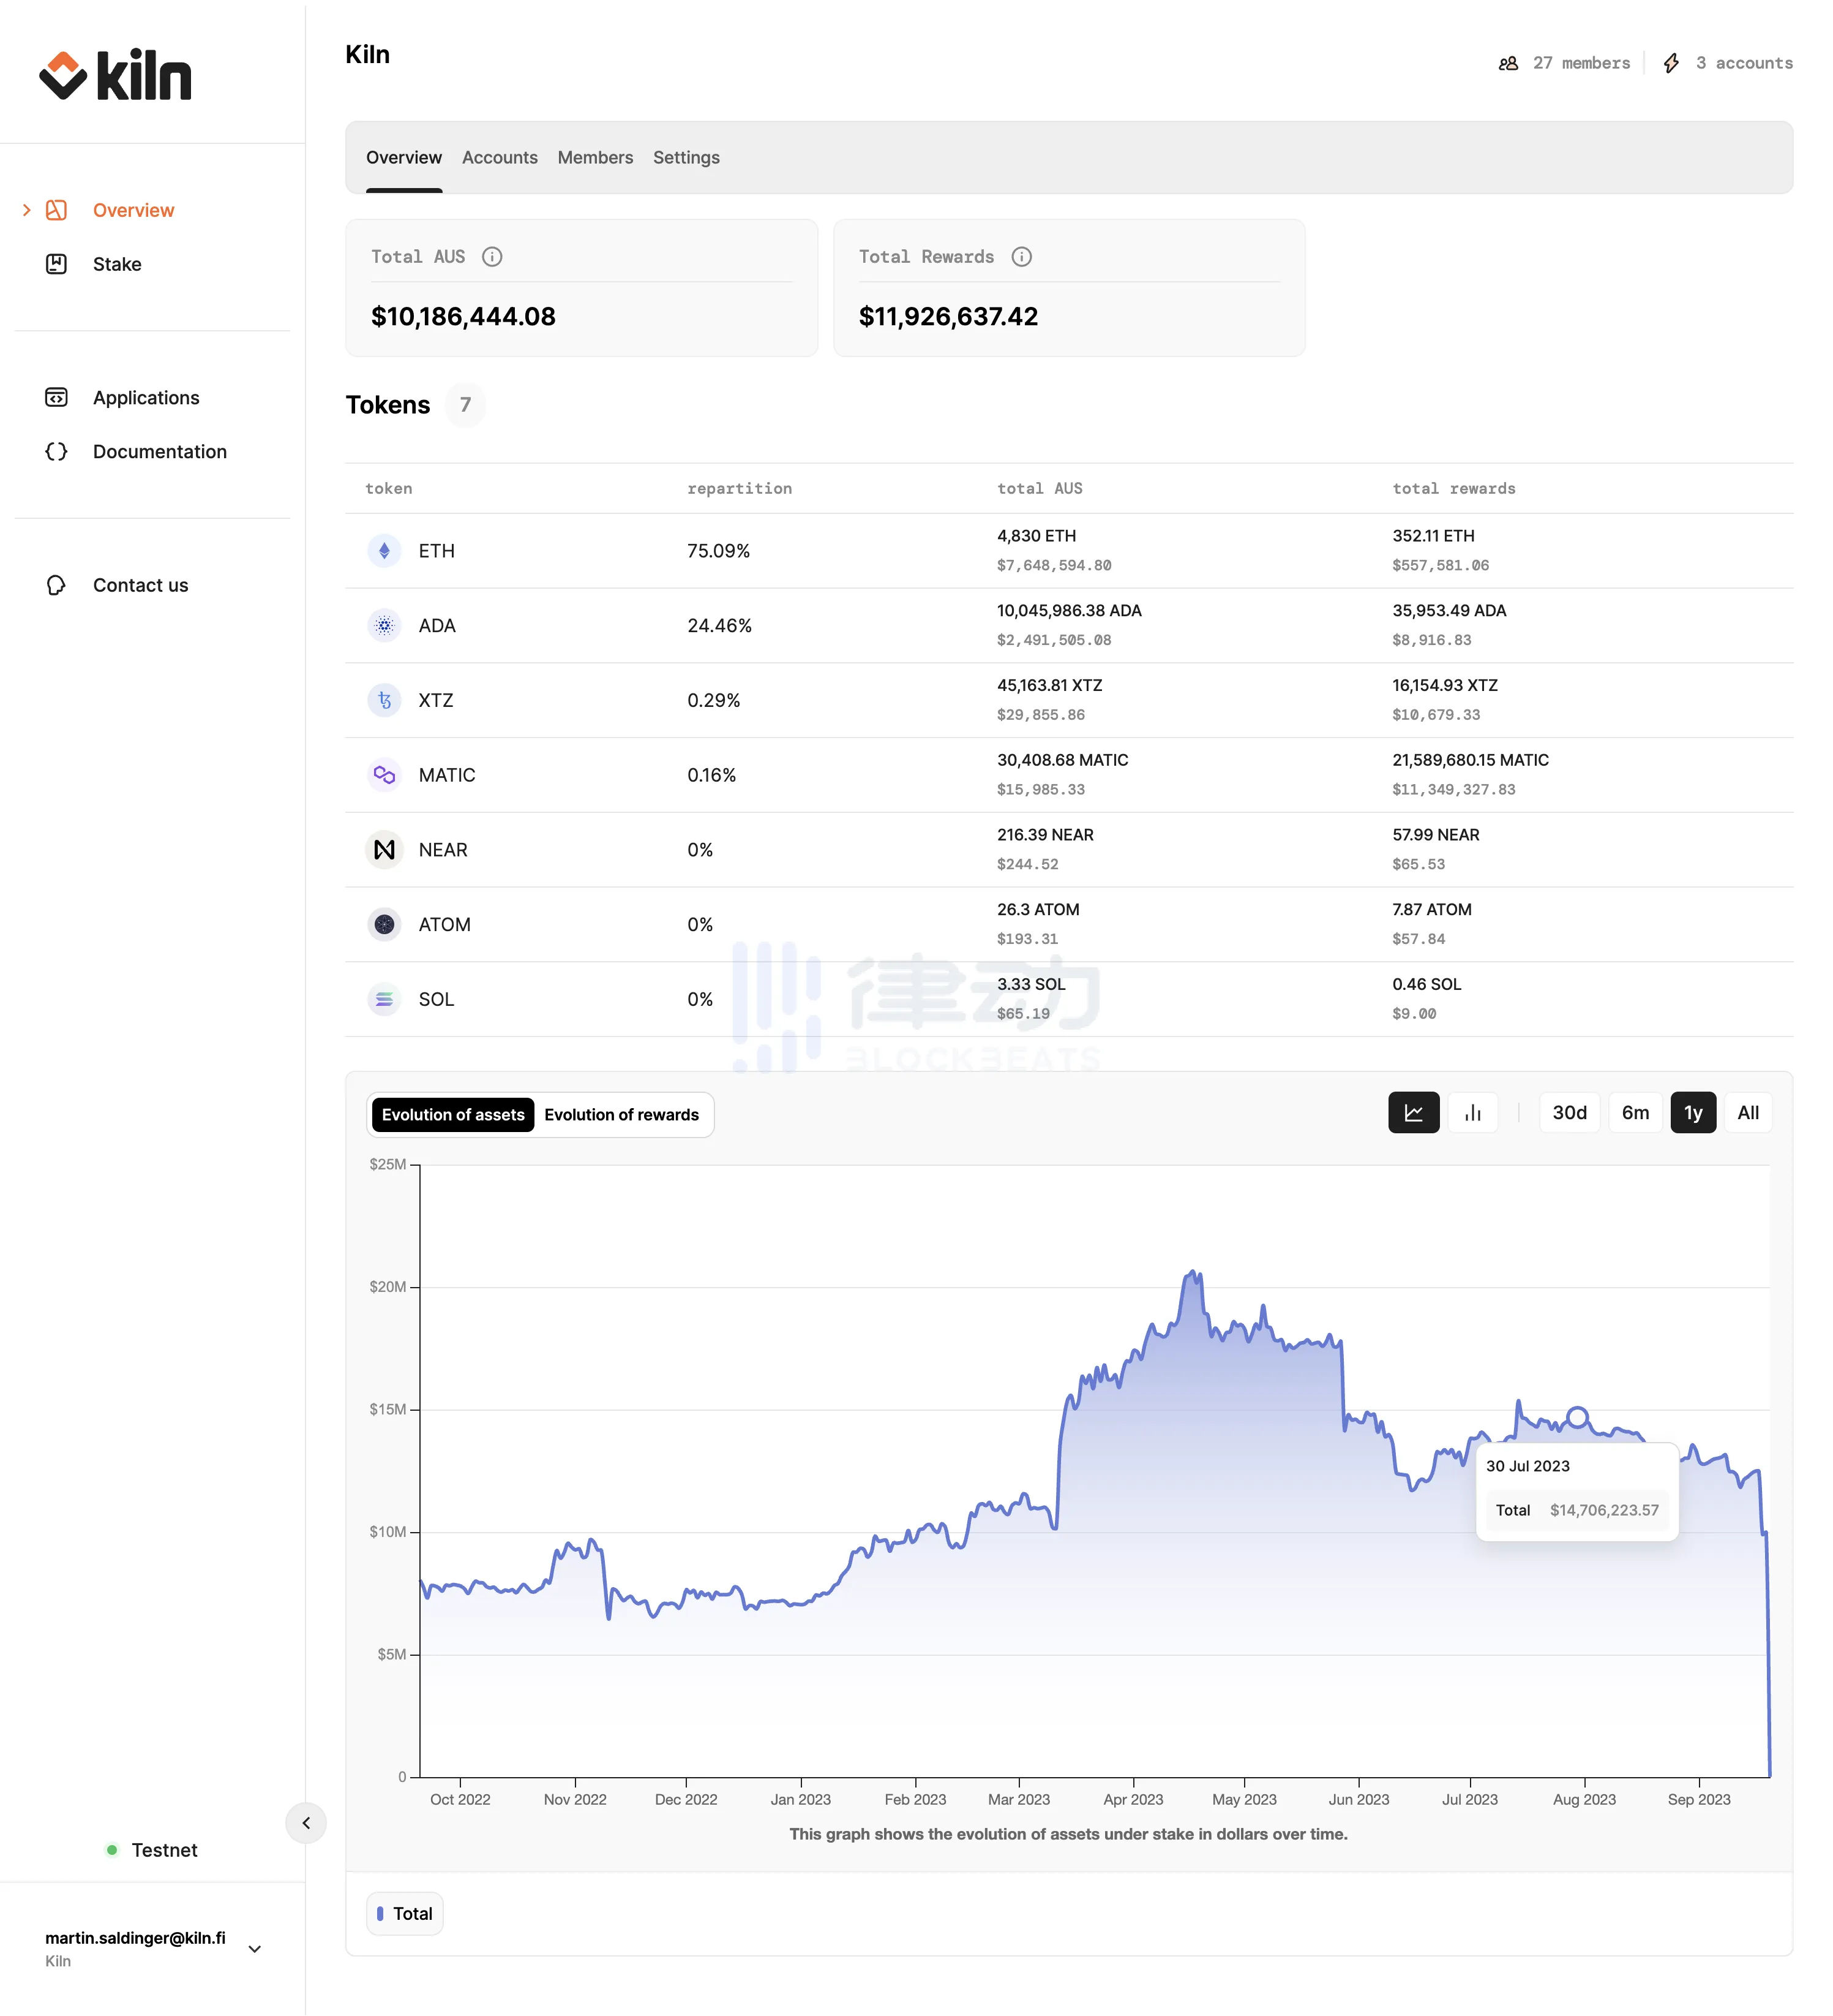This screenshot has height=2016, width=1833.
Task: Open the Documentation link
Action: tap(160, 452)
